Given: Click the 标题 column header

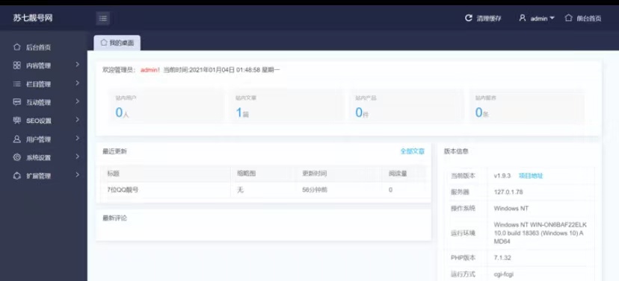Looking at the screenshot, I should pyautogui.click(x=113, y=174).
